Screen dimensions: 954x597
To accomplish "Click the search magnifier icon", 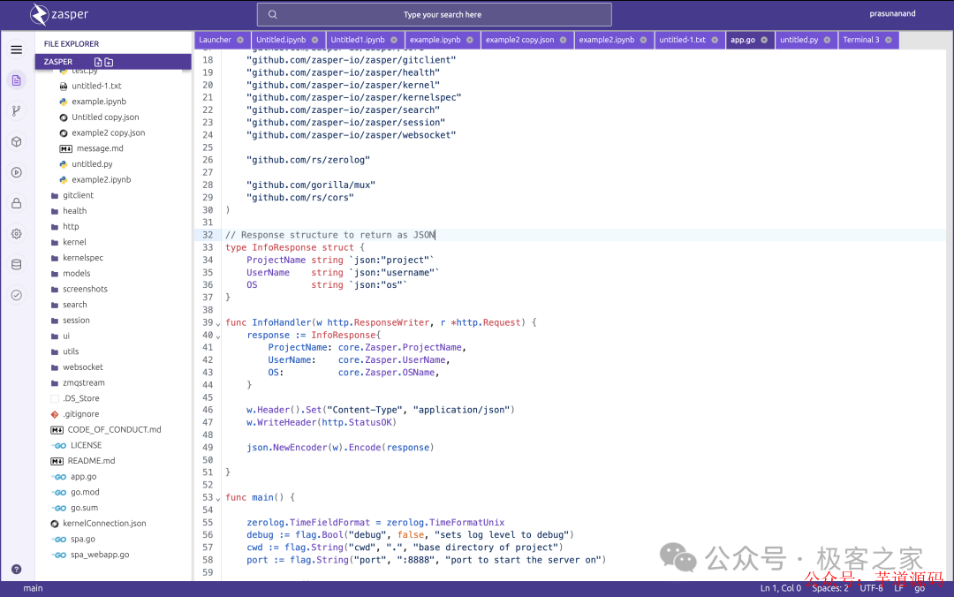I will click(x=273, y=15).
